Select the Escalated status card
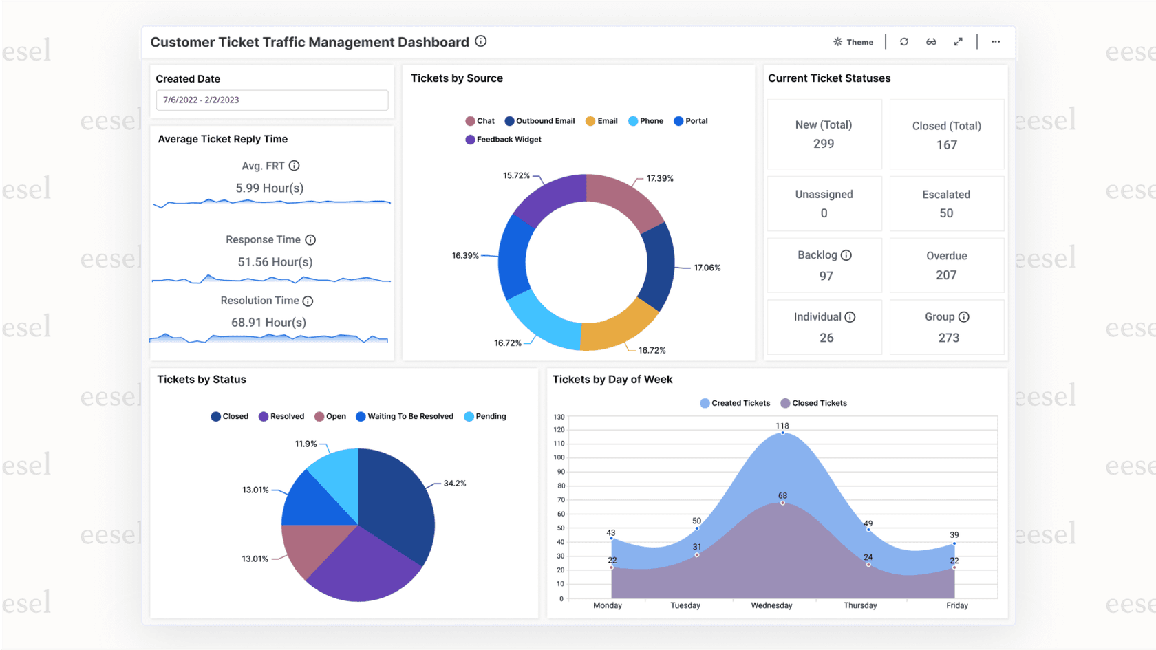 pos(947,204)
